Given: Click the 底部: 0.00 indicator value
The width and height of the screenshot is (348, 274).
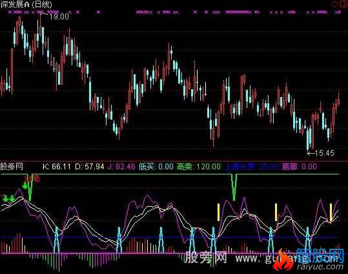Looking at the screenshot, I should click(299, 167).
